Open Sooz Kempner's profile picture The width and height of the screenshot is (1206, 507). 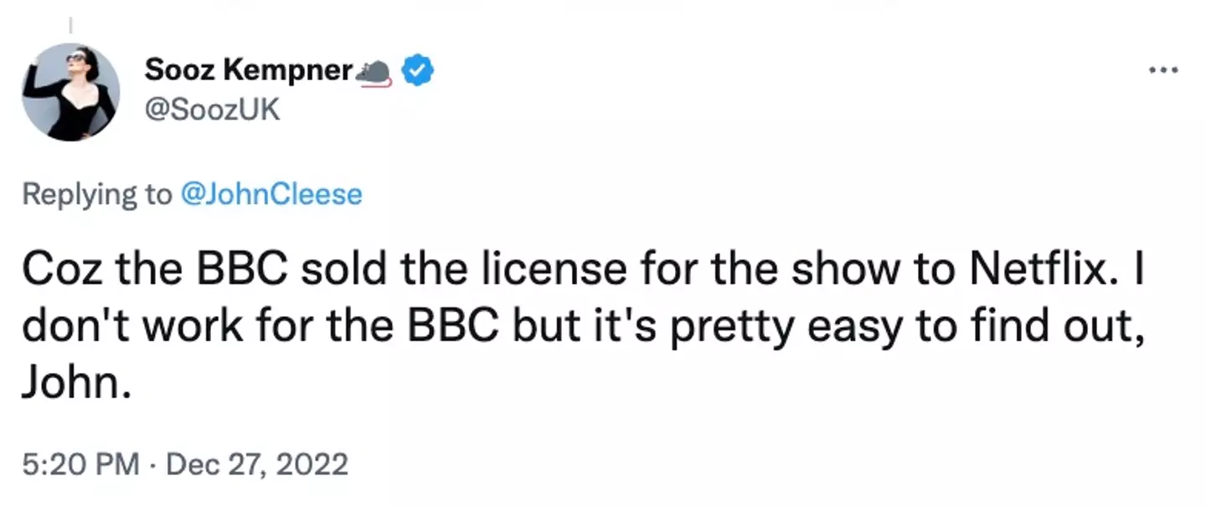(x=70, y=92)
